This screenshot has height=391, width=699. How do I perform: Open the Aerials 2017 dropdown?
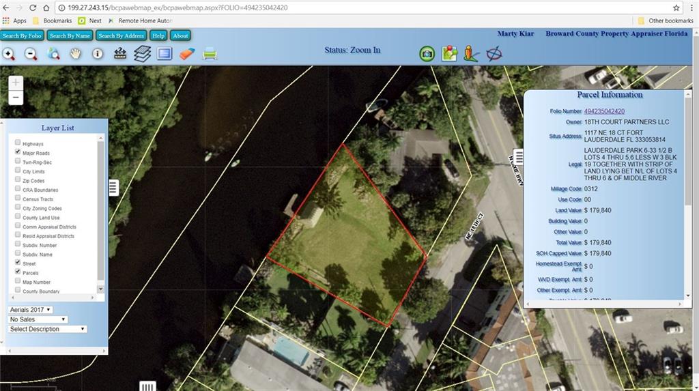31,310
